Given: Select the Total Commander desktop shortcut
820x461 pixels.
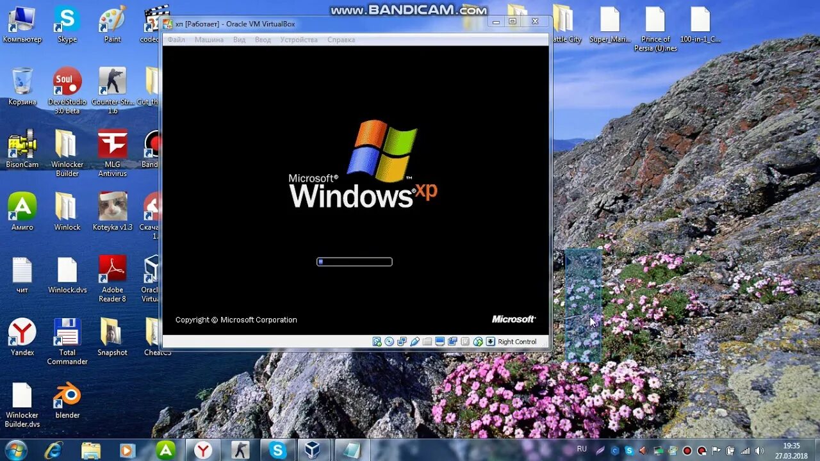Looking at the screenshot, I should pyautogui.click(x=67, y=342).
